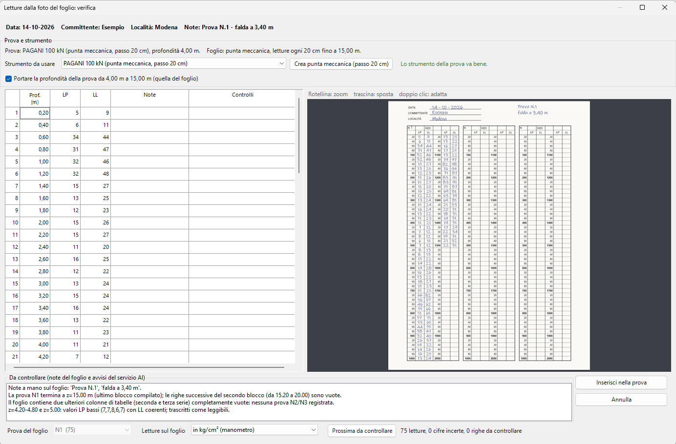Select LL value '47' in row 4
This screenshot has height=444, width=676.
[x=96, y=150]
